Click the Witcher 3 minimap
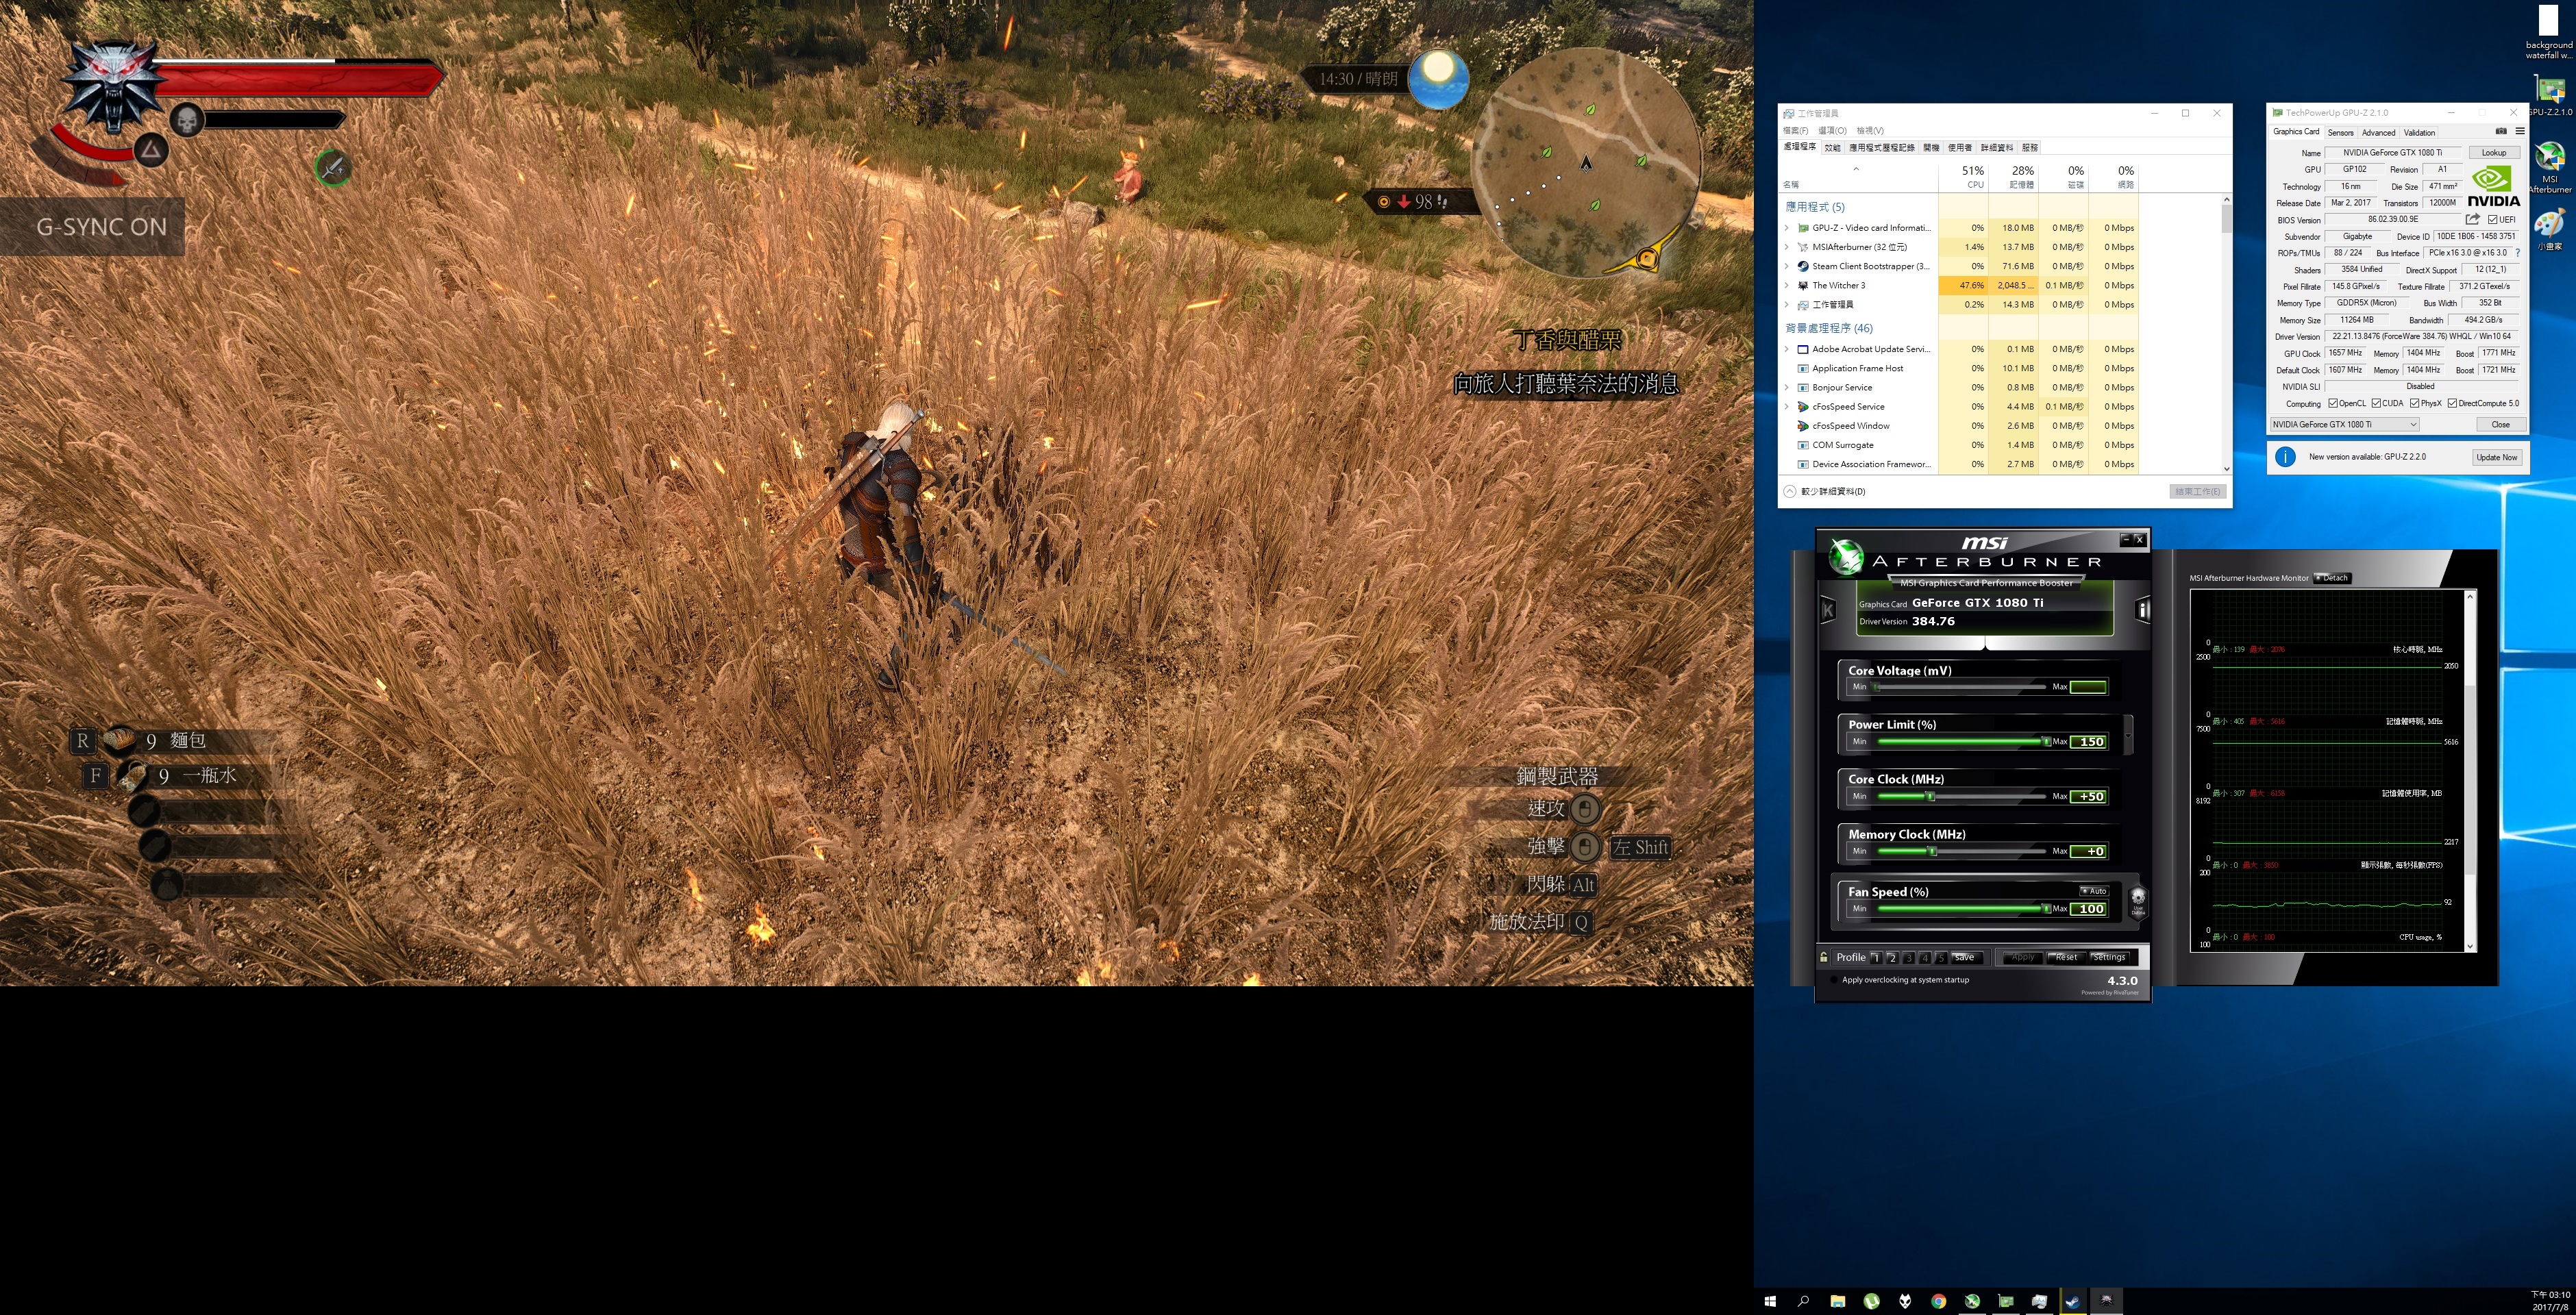 (1586, 163)
